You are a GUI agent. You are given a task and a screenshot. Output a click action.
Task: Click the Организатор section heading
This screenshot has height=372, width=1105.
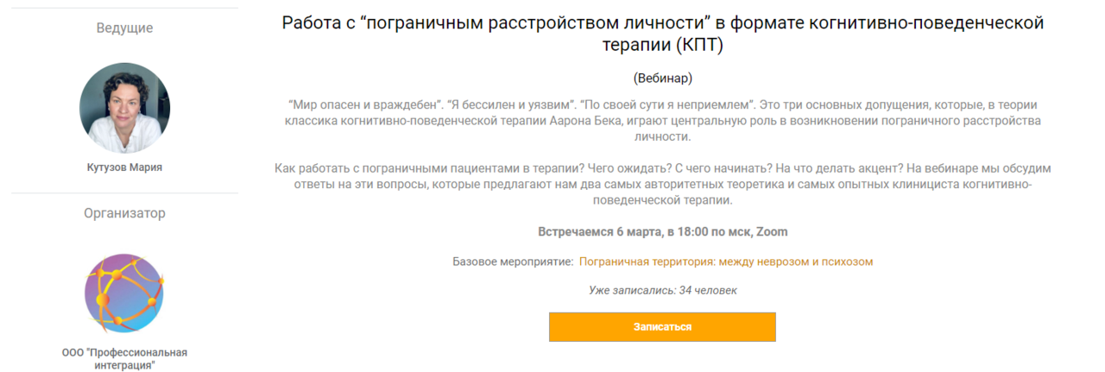click(124, 212)
